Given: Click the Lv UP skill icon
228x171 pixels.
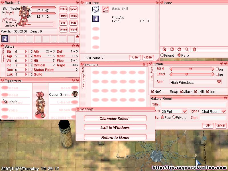Looking at the screenshot, I should 105,9.
